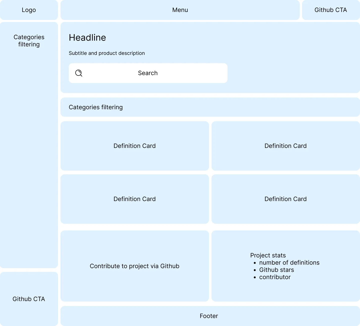This screenshot has width=360, height=326.
Task: Focus the Search input field
Action: (148, 73)
